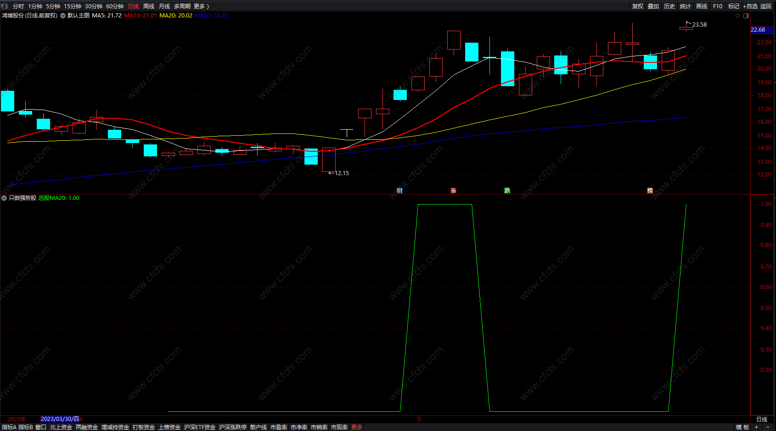Image resolution: width=776 pixels, height=431 pixels.
Task: Show the 北上资金 indicator
Action: click(61, 427)
